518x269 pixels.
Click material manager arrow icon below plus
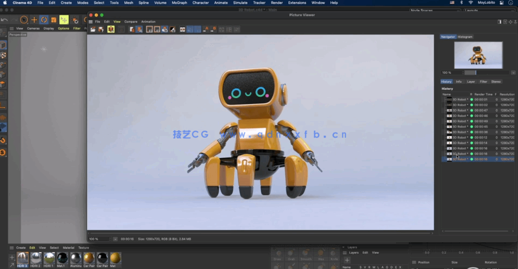(x=12, y=265)
